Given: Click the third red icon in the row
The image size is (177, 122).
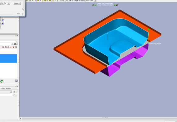Looking at the screenshot, I should tap(8, 47).
